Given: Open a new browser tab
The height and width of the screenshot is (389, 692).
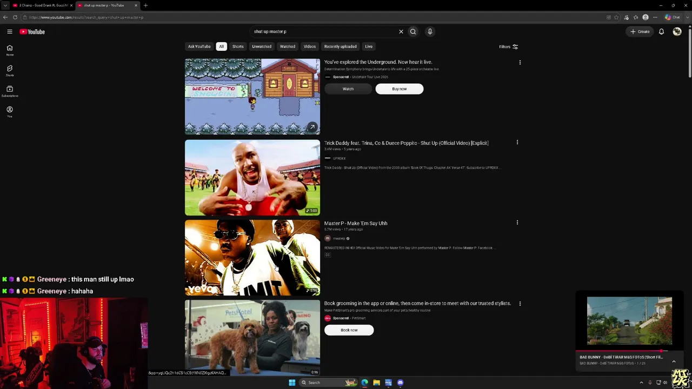Looking at the screenshot, I should pyautogui.click(x=145, y=5).
